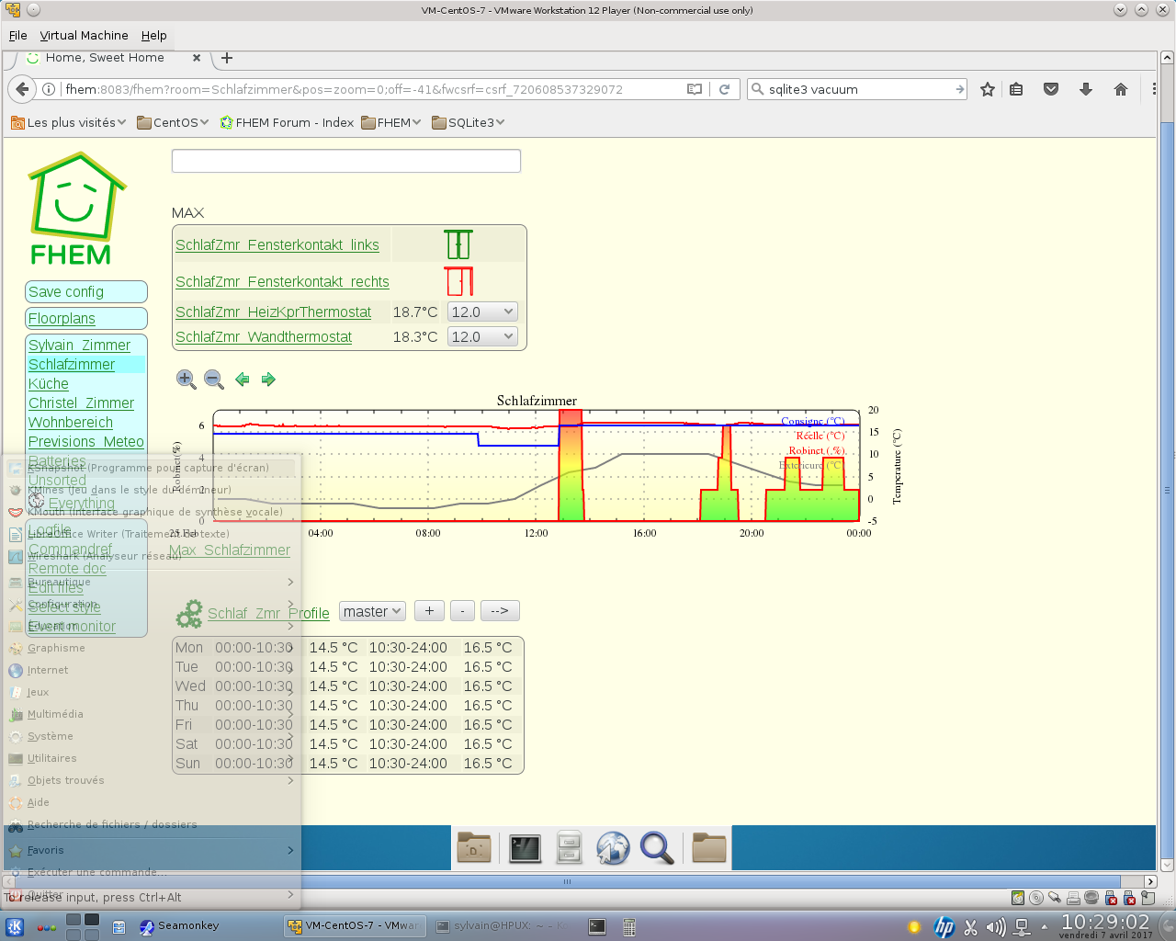Switch to sylvain@HPUX terminal in the host taskbar
1176x941 pixels.
pyautogui.click(x=503, y=926)
